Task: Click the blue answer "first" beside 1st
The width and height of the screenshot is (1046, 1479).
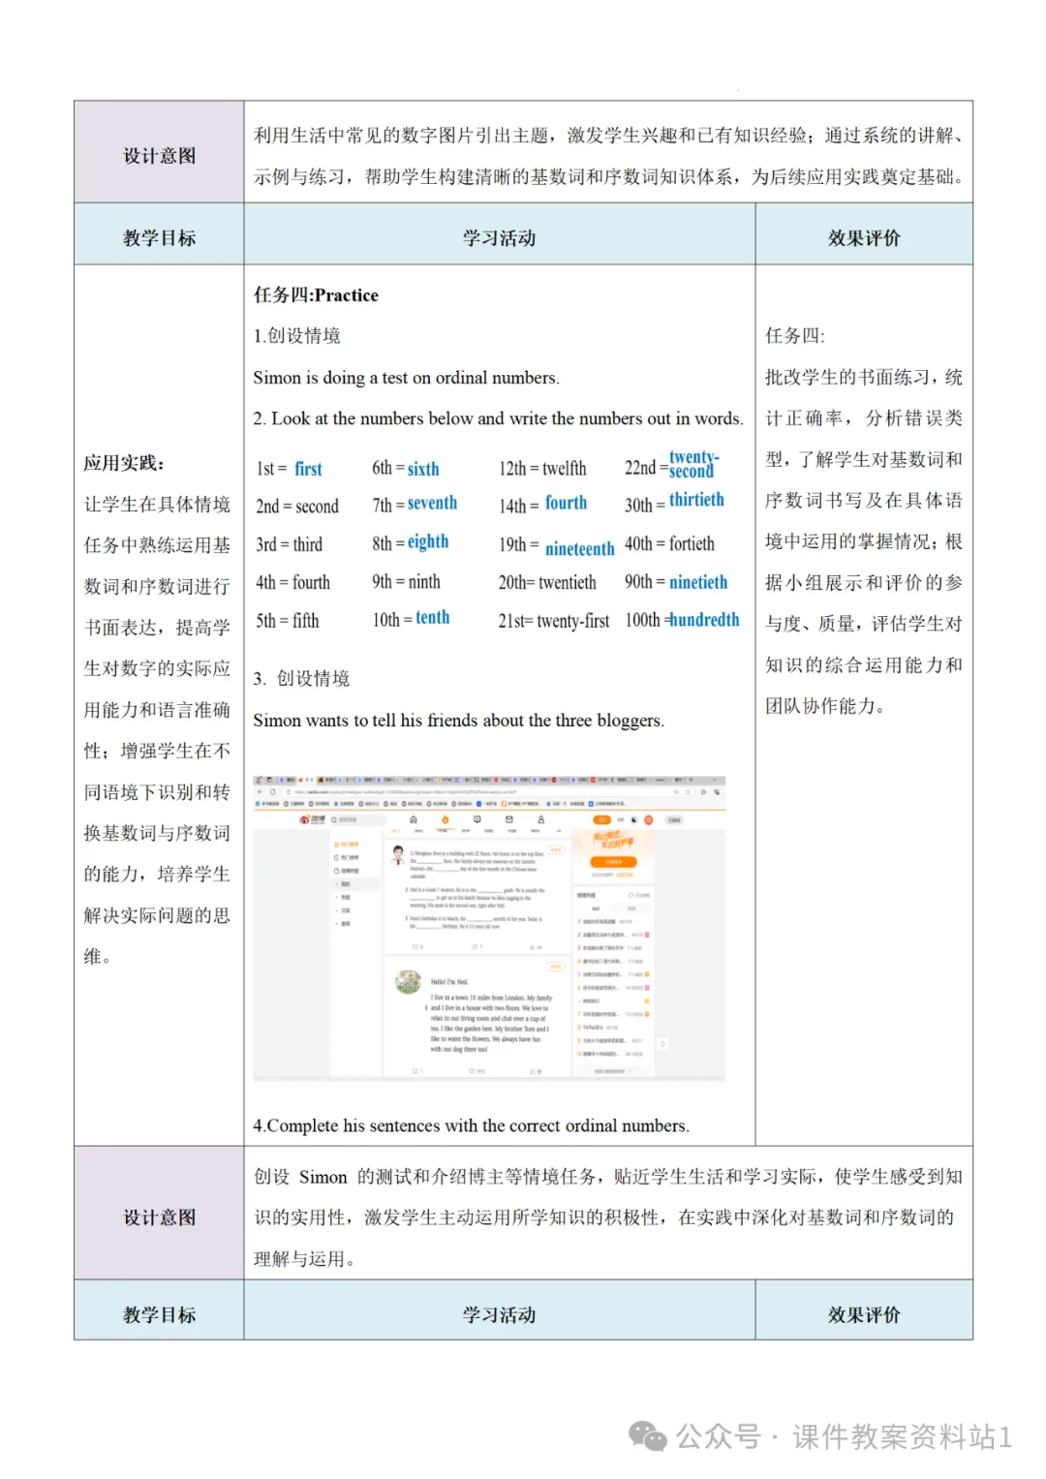Action: point(309,469)
